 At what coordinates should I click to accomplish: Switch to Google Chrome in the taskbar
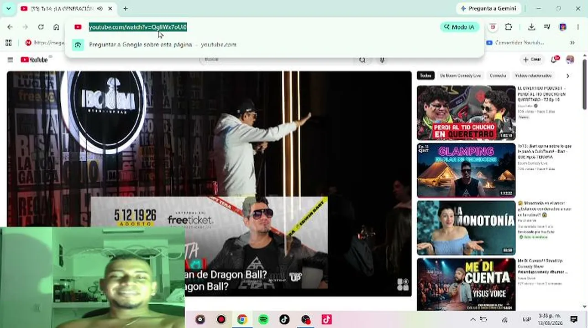pyautogui.click(x=242, y=319)
